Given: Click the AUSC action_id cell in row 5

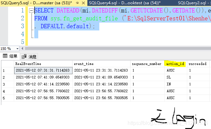Looking at the screenshot, I should tap(176, 98).
